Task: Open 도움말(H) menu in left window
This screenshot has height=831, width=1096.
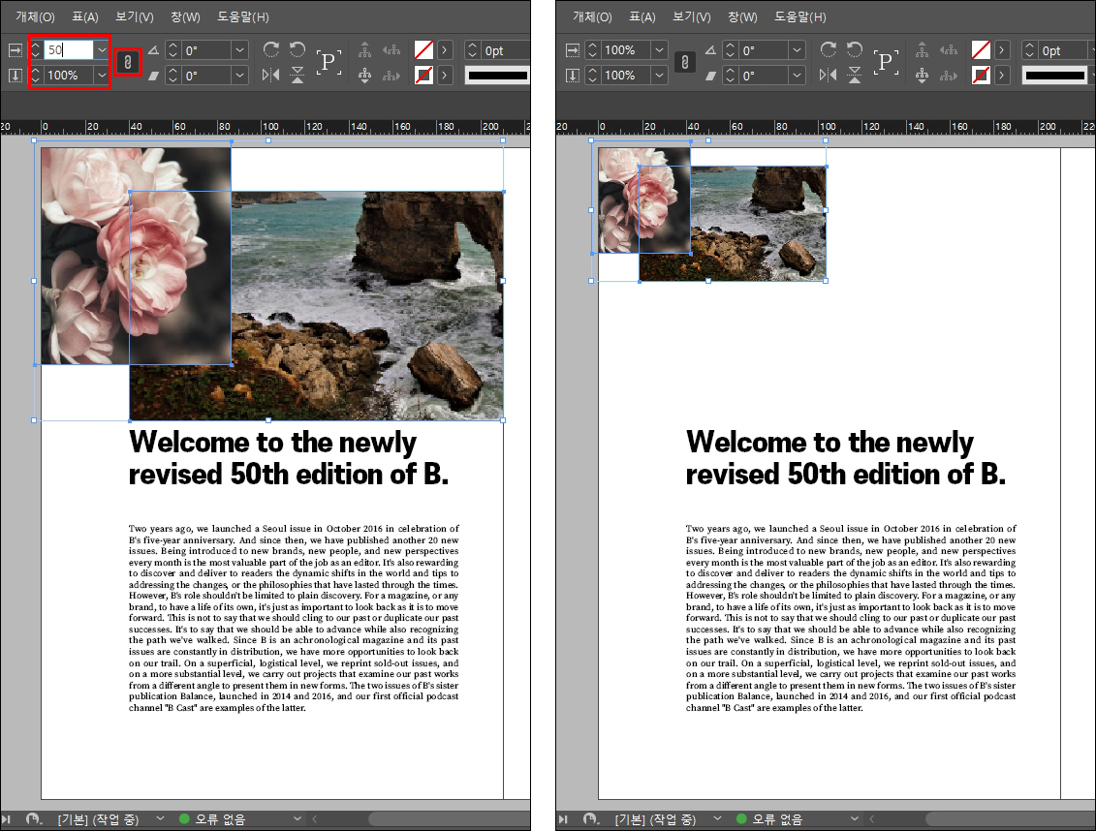Action: (x=242, y=16)
